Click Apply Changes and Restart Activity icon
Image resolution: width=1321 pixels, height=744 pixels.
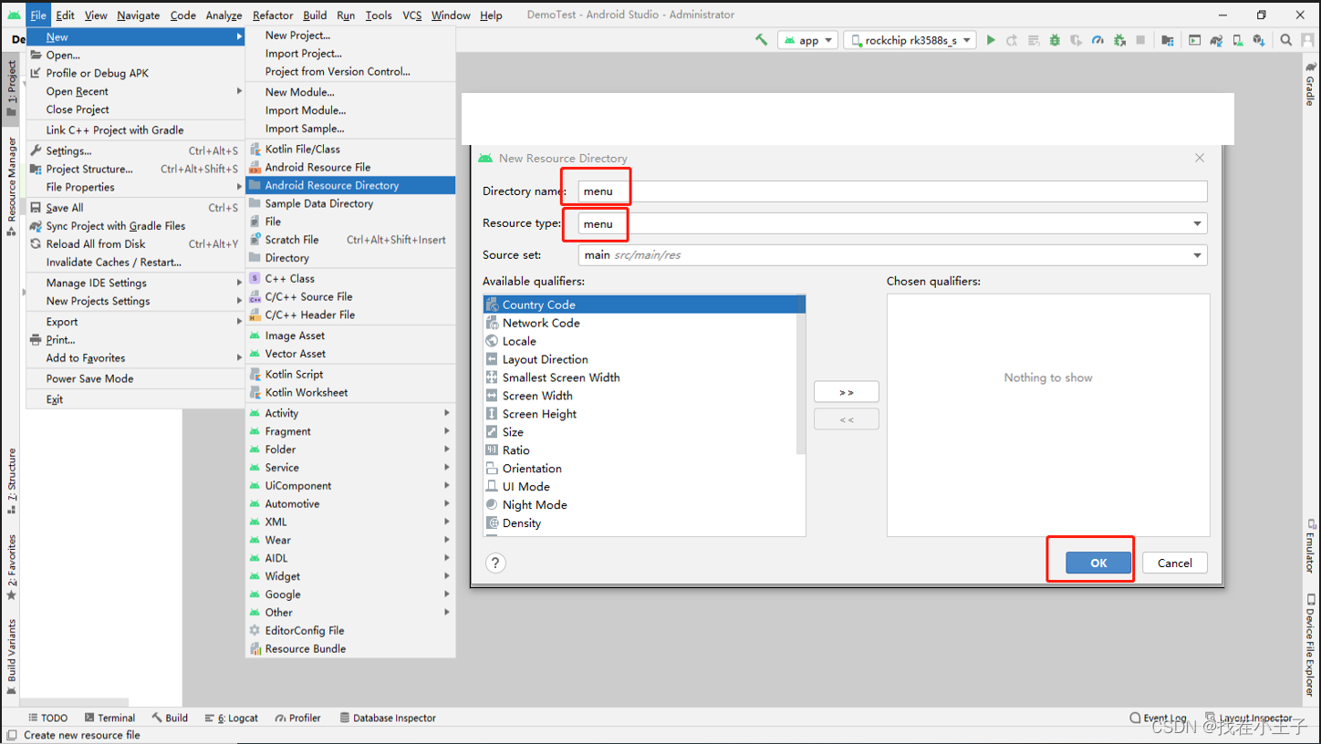(1012, 40)
